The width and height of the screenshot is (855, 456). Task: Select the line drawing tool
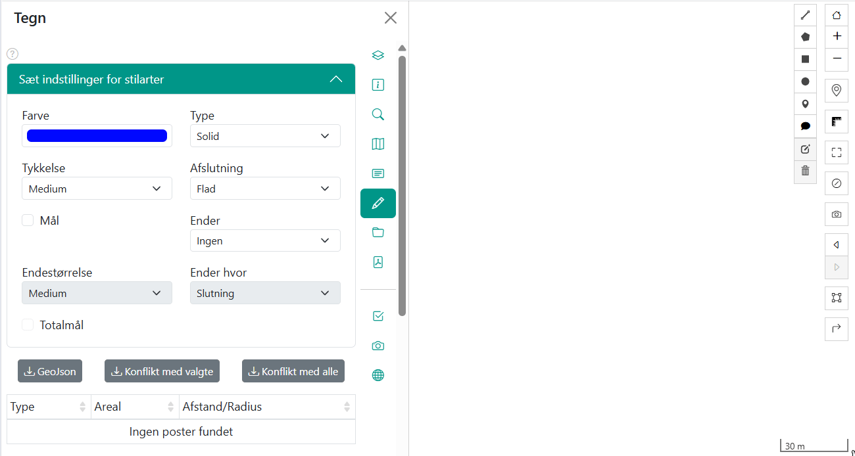[805, 15]
